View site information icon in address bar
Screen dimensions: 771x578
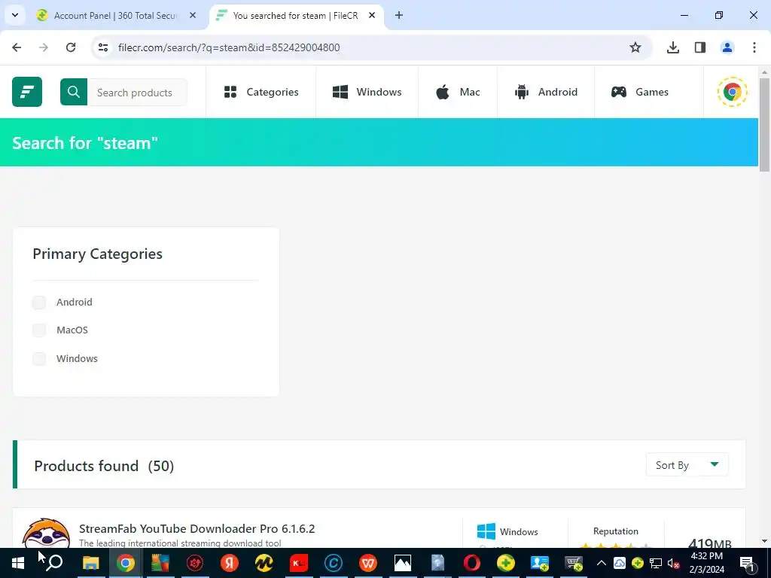pyautogui.click(x=102, y=47)
